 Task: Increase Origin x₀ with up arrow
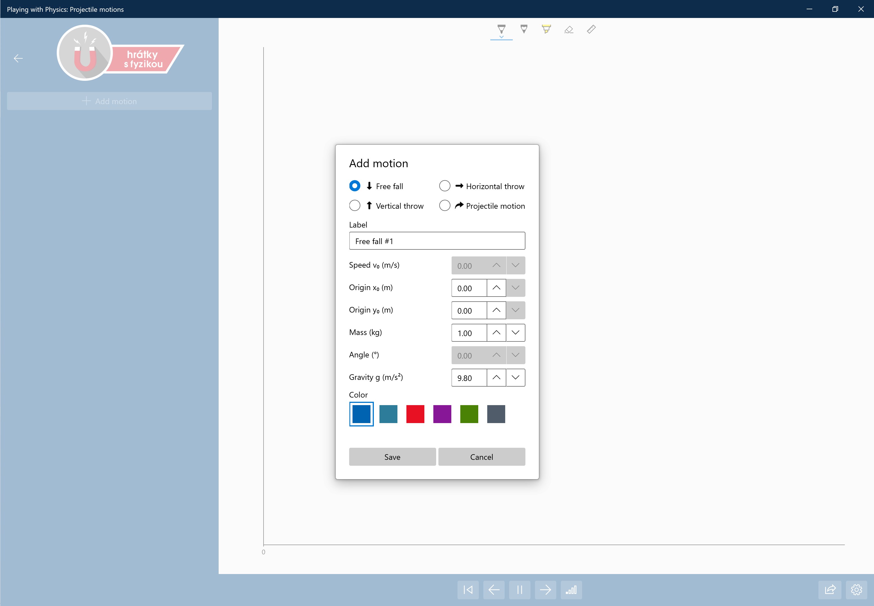coord(496,288)
